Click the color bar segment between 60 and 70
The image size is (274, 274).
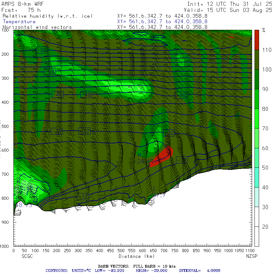click(257, 138)
